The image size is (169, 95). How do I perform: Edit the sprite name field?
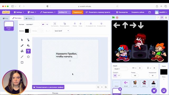point(120,69)
